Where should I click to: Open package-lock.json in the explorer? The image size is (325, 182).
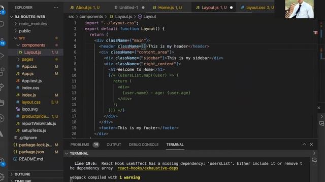coord(36,145)
